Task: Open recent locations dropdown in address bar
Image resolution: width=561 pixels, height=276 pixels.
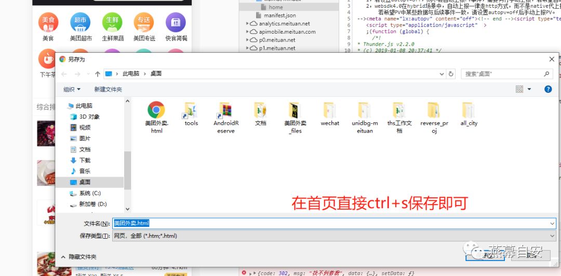Action: click(x=442, y=74)
